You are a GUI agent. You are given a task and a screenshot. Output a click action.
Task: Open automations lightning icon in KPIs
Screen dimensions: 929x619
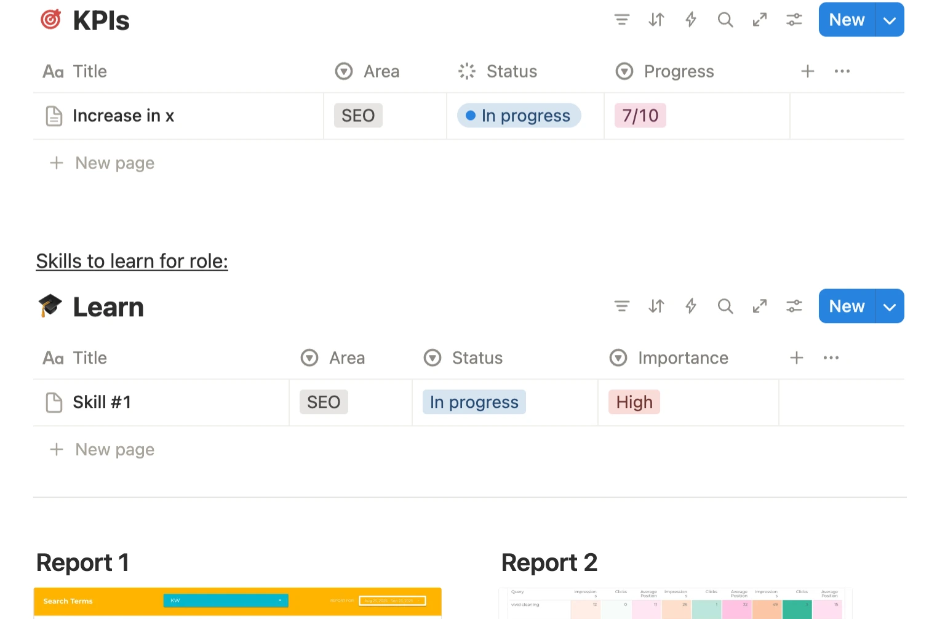[691, 20]
